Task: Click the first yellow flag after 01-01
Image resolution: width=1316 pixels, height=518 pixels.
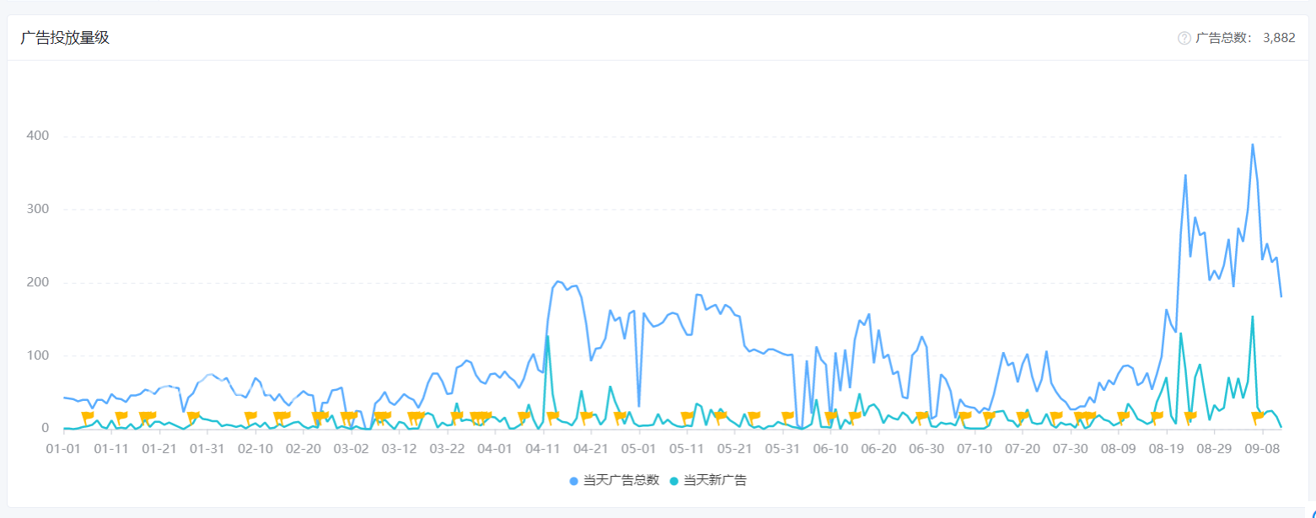Action: [88, 417]
